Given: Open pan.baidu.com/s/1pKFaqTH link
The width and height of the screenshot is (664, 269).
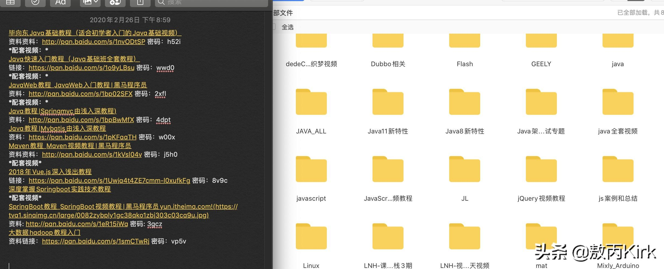Looking at the screenshot, I should point(83,137).
